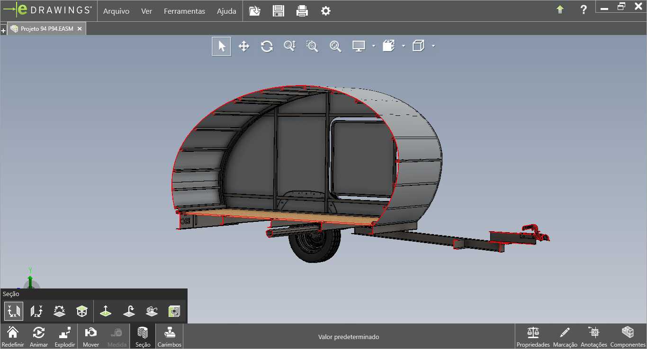647x349 pixels.
Task: Click the Redefinir reset button
Action: [13, 336]
